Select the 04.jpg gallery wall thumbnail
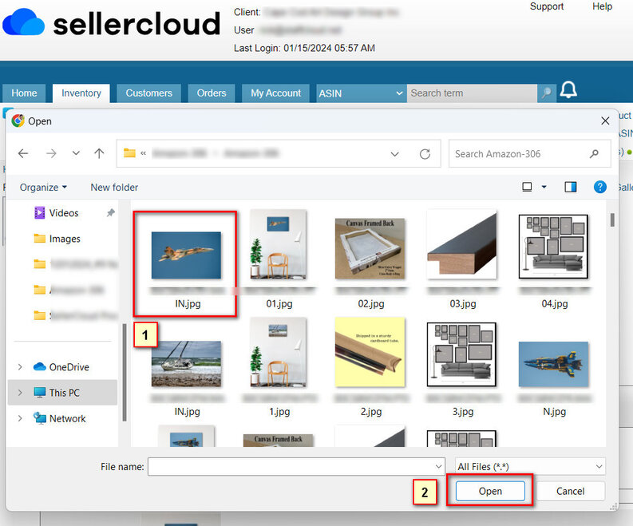This screenshot has height=526, width=633. click(x=553, y=247)
